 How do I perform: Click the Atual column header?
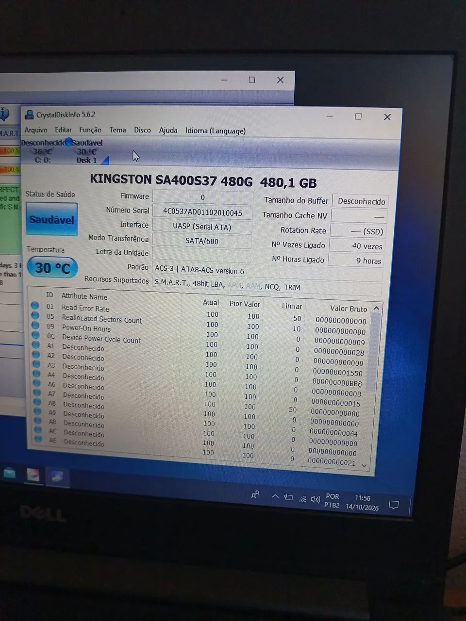pos(211,302)
